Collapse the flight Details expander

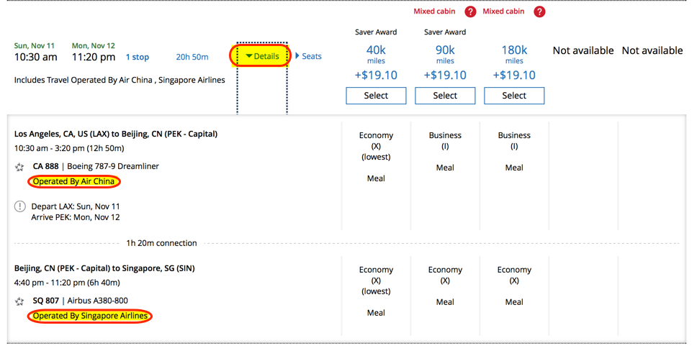(x=262, y=56)
